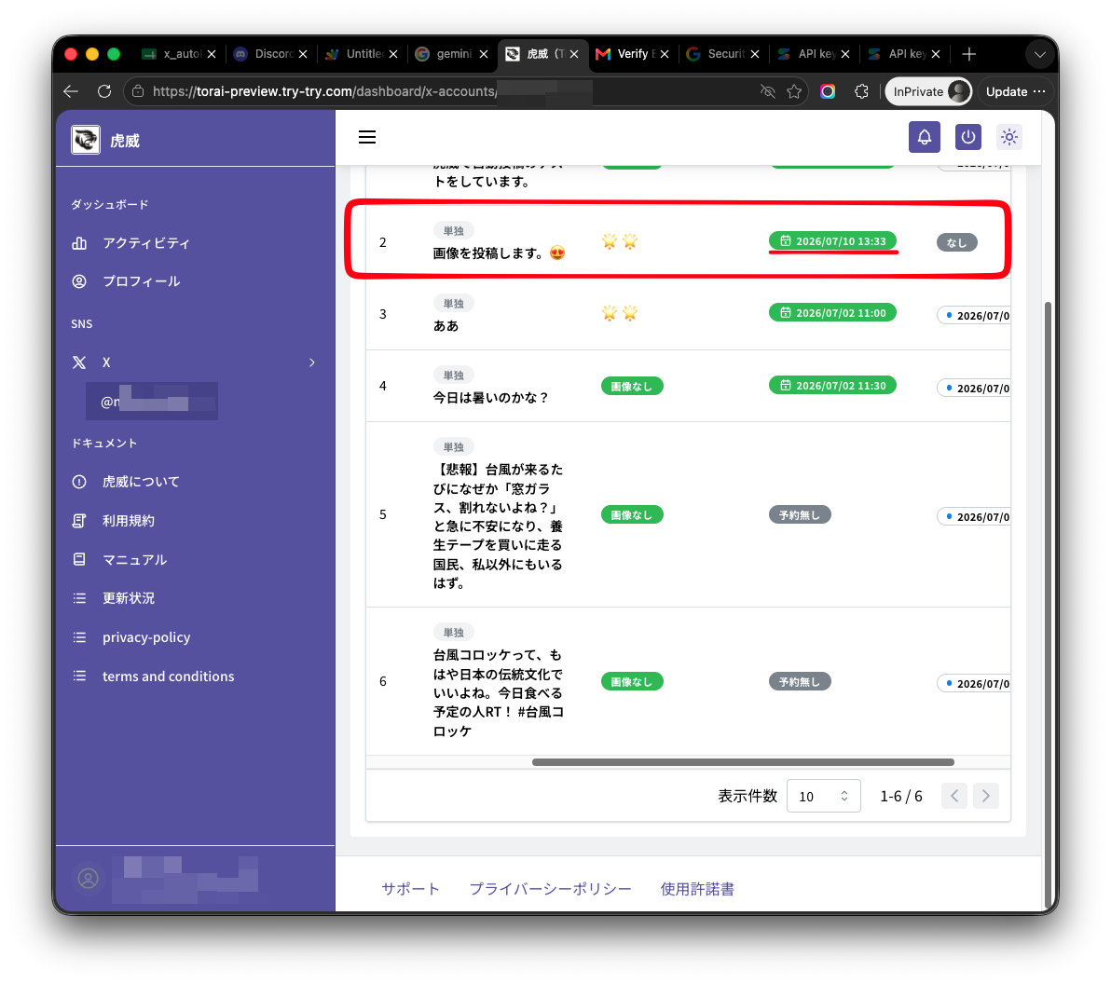Open 利用規約 in the sidebar
Screen dimensions: 1111x984
pos(128,521)
